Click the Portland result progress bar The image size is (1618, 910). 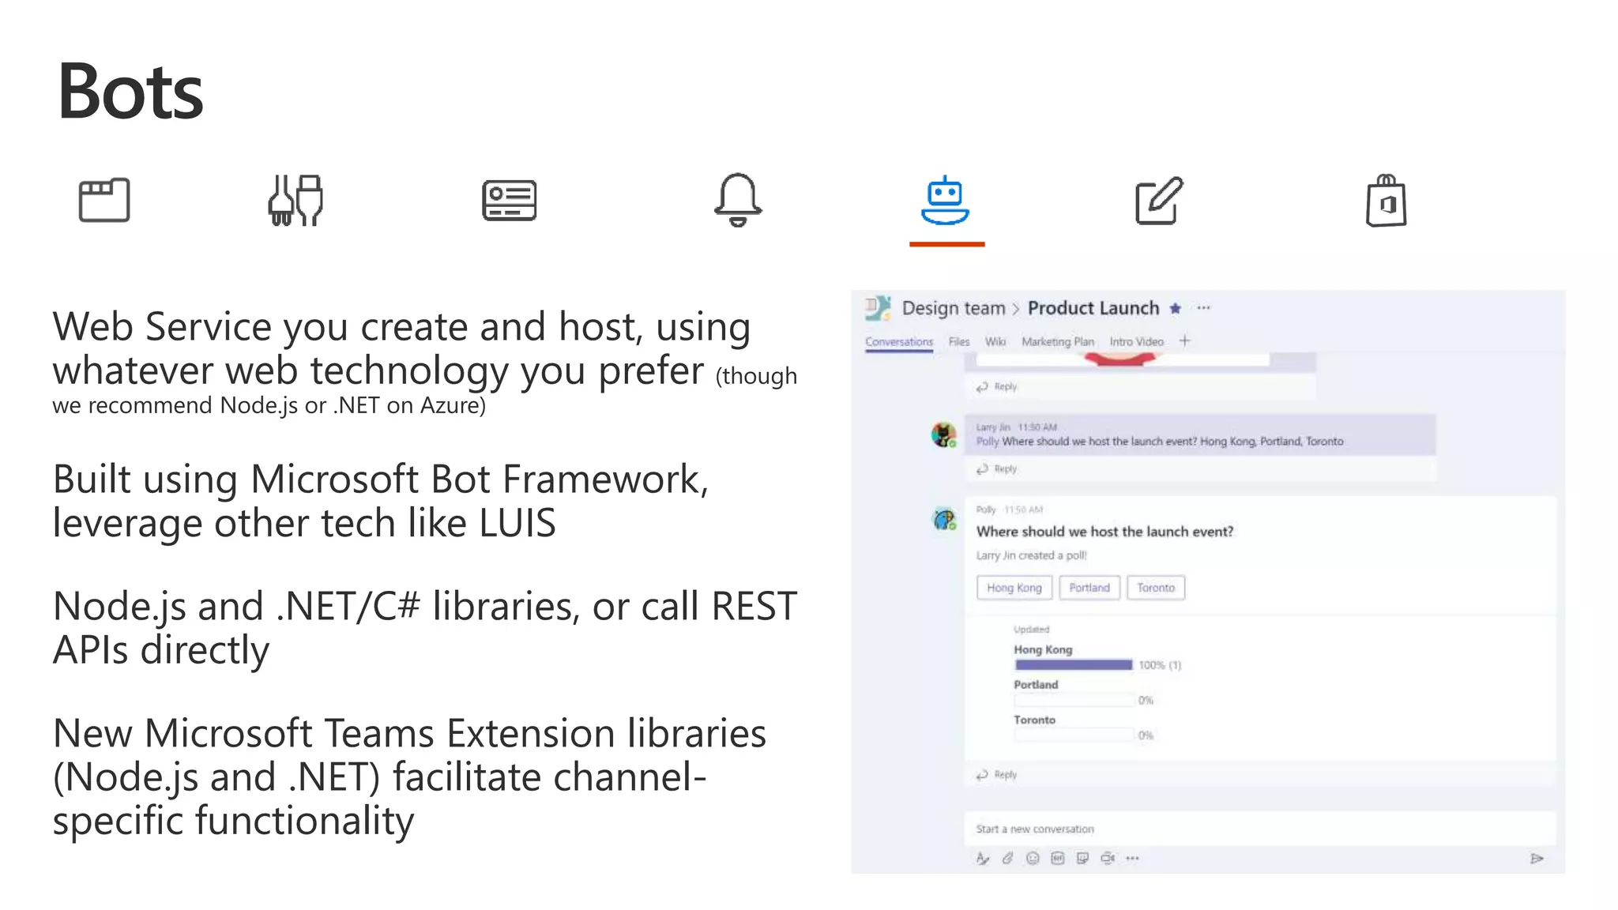pyautogui.click(x=1074, y=700)
